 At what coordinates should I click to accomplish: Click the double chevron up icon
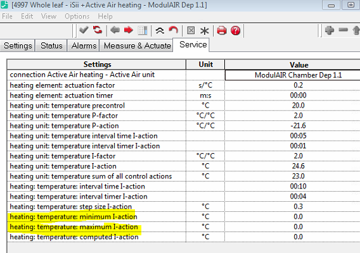click(160, 30)
